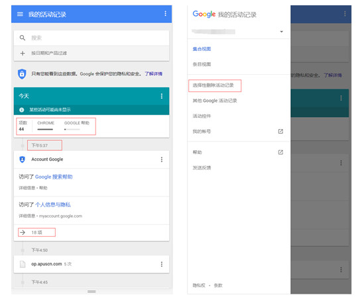Open 活动控件 in the drawer menu
Viewport: 362px width, 303px height.
[202, 116]
